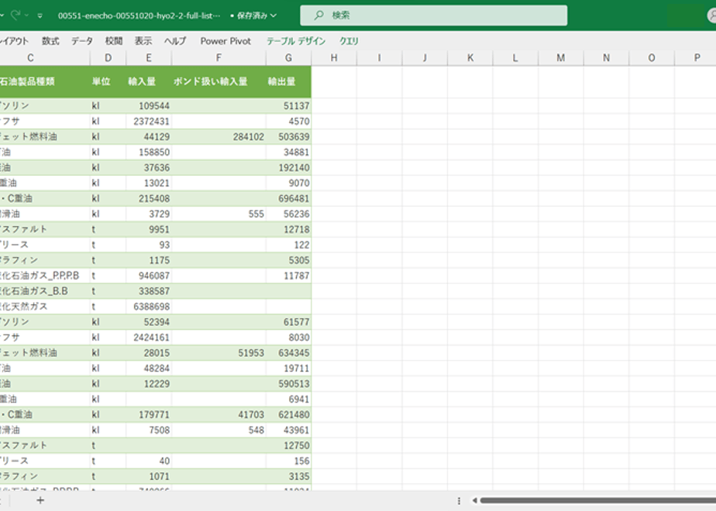The height and width of the screenshot is (511, 716).
Task: Select column O header
Action: [652, 58]
